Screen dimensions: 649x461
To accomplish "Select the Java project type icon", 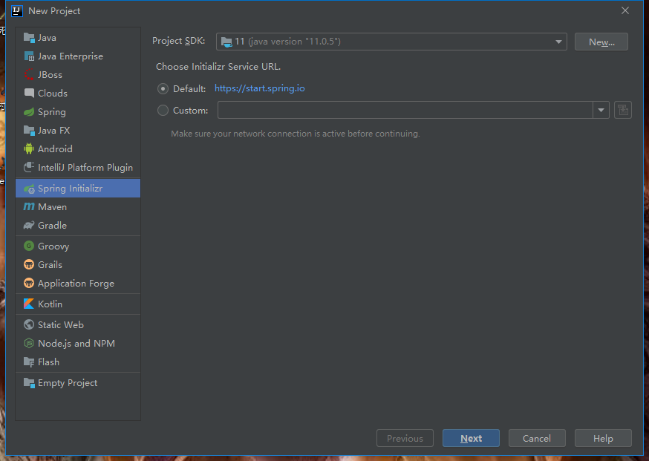I will pyautogui.click(x=29, y=38).
